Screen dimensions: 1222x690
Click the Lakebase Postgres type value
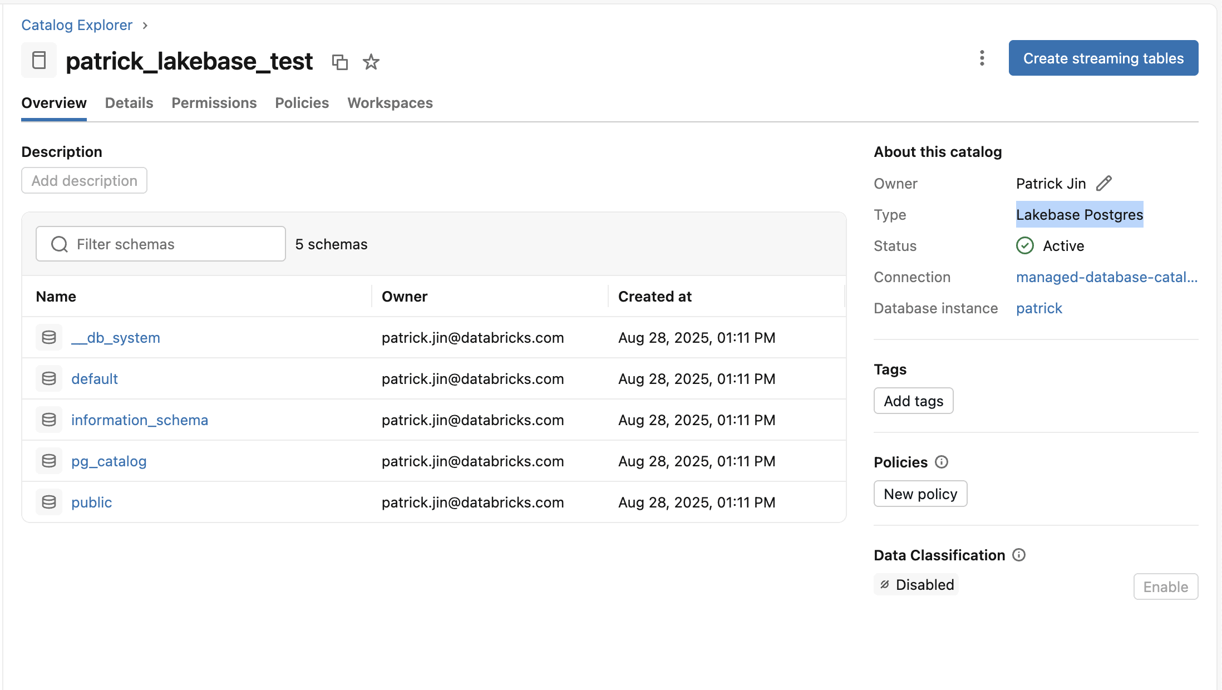tap(1080, 214)
